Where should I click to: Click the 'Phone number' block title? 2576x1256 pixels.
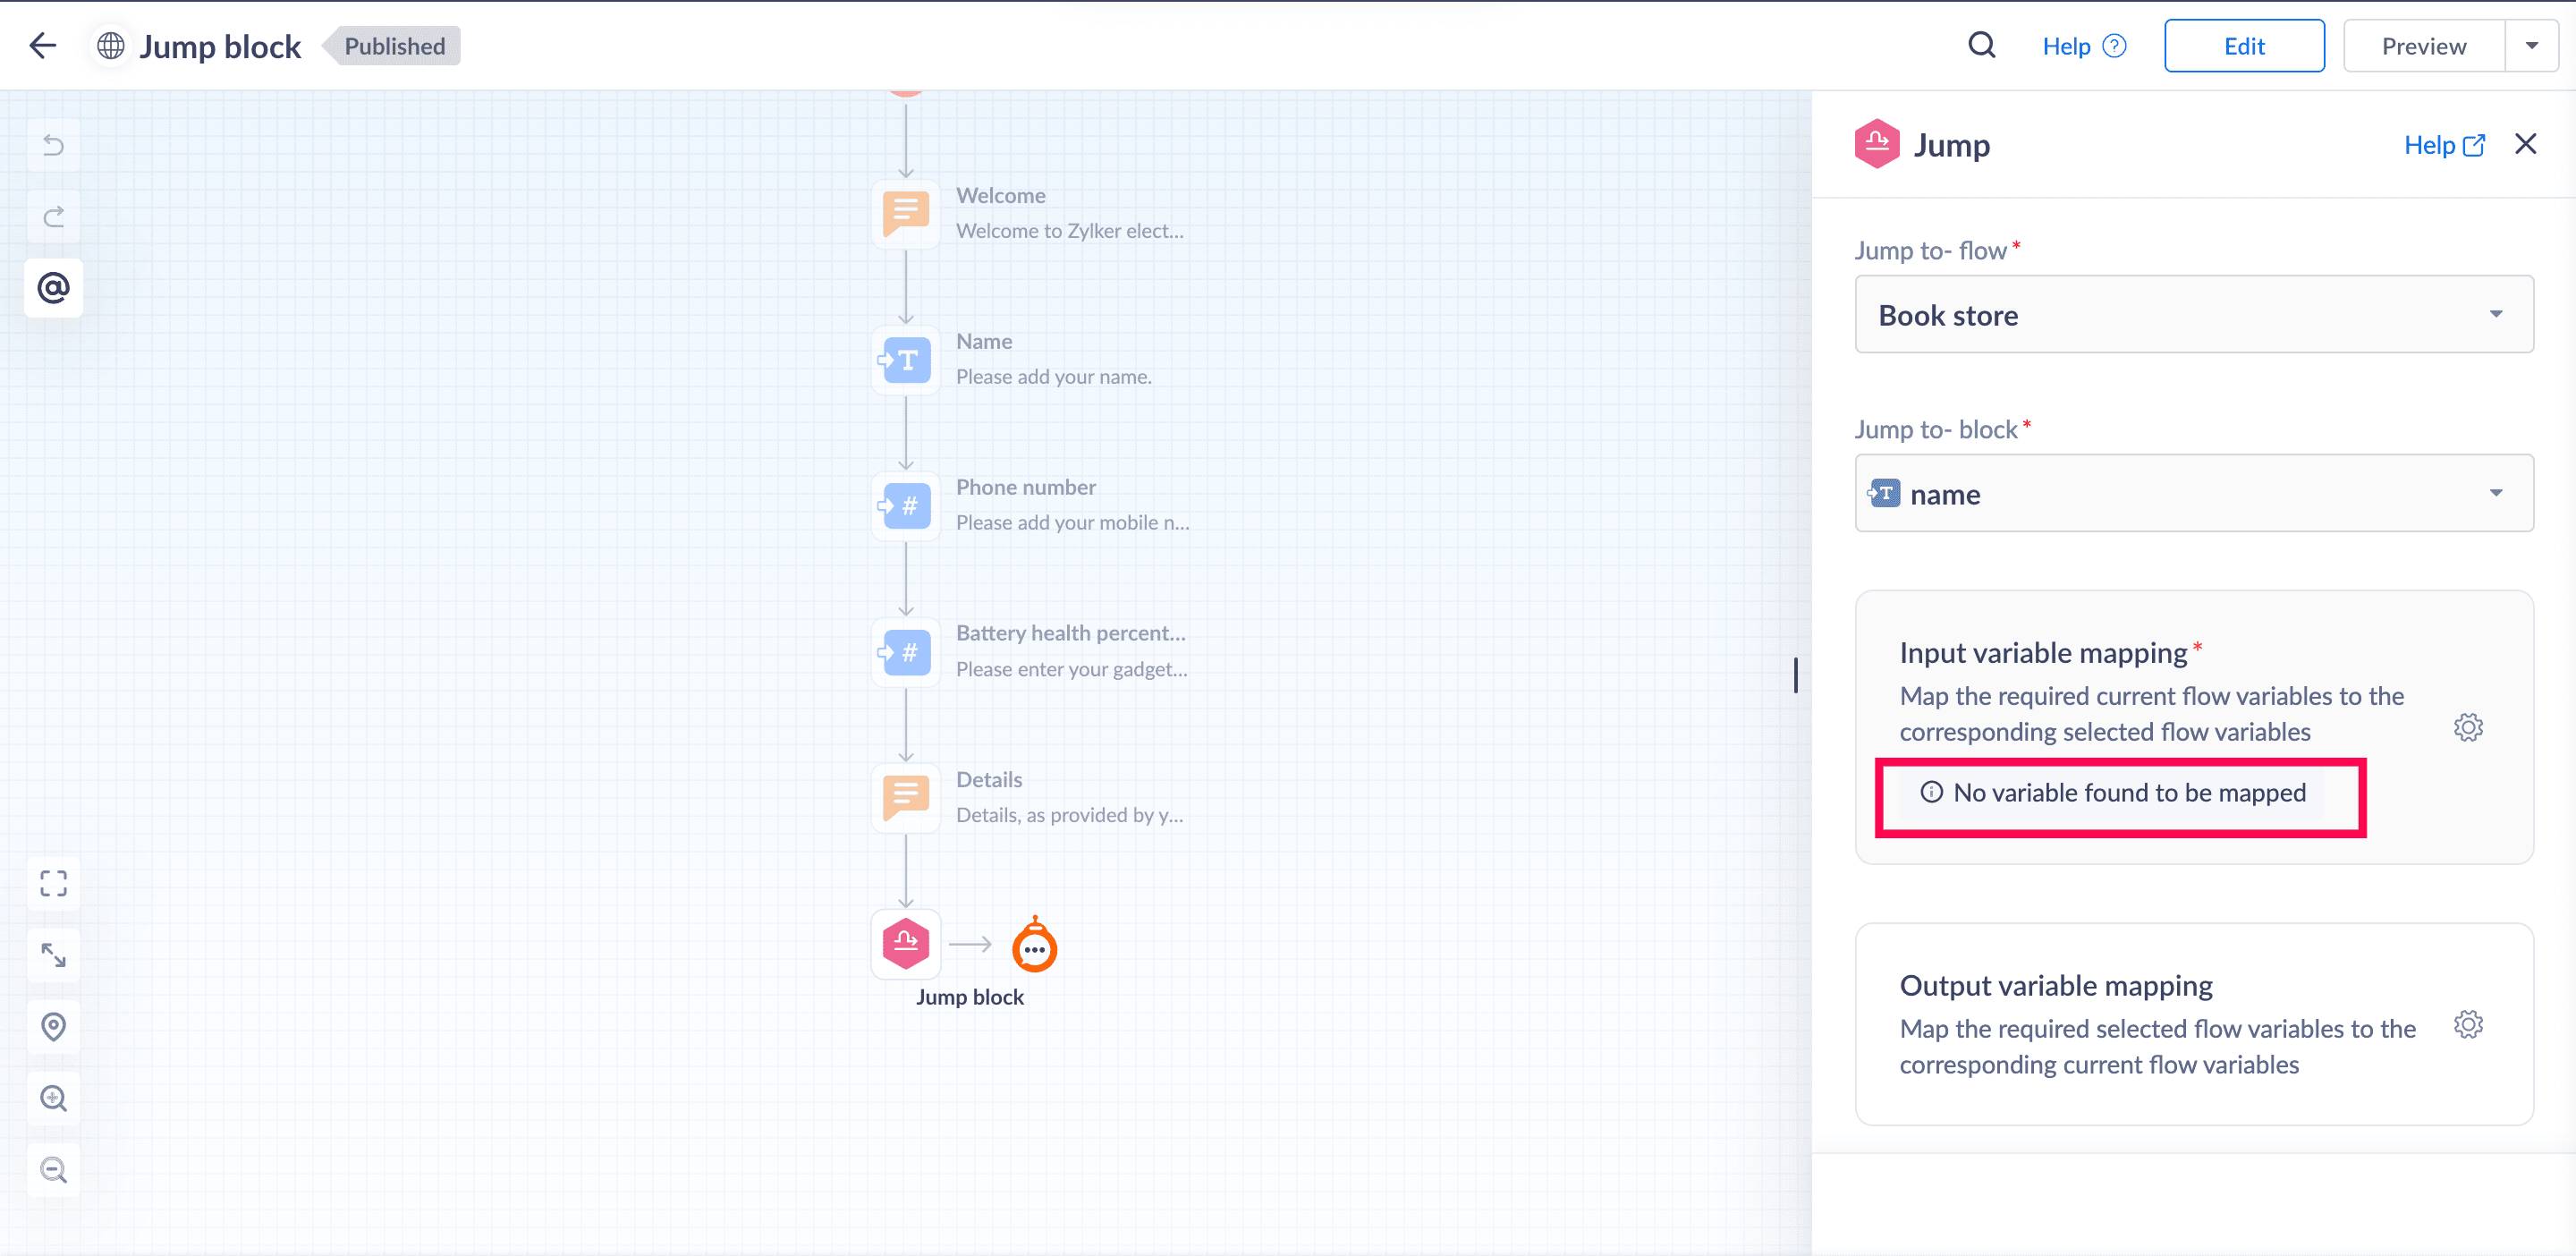coord(1025,487)
